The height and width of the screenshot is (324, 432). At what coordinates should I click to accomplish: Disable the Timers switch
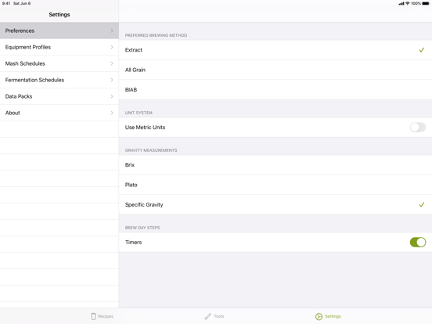418,242
